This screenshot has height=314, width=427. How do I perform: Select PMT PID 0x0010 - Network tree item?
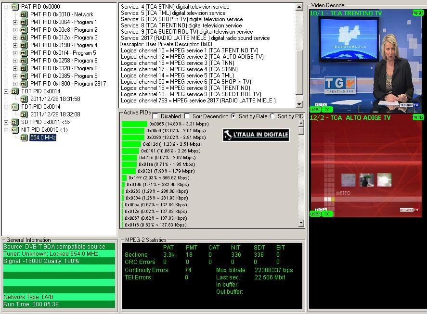pyautogui.click(x=62, y=14)
